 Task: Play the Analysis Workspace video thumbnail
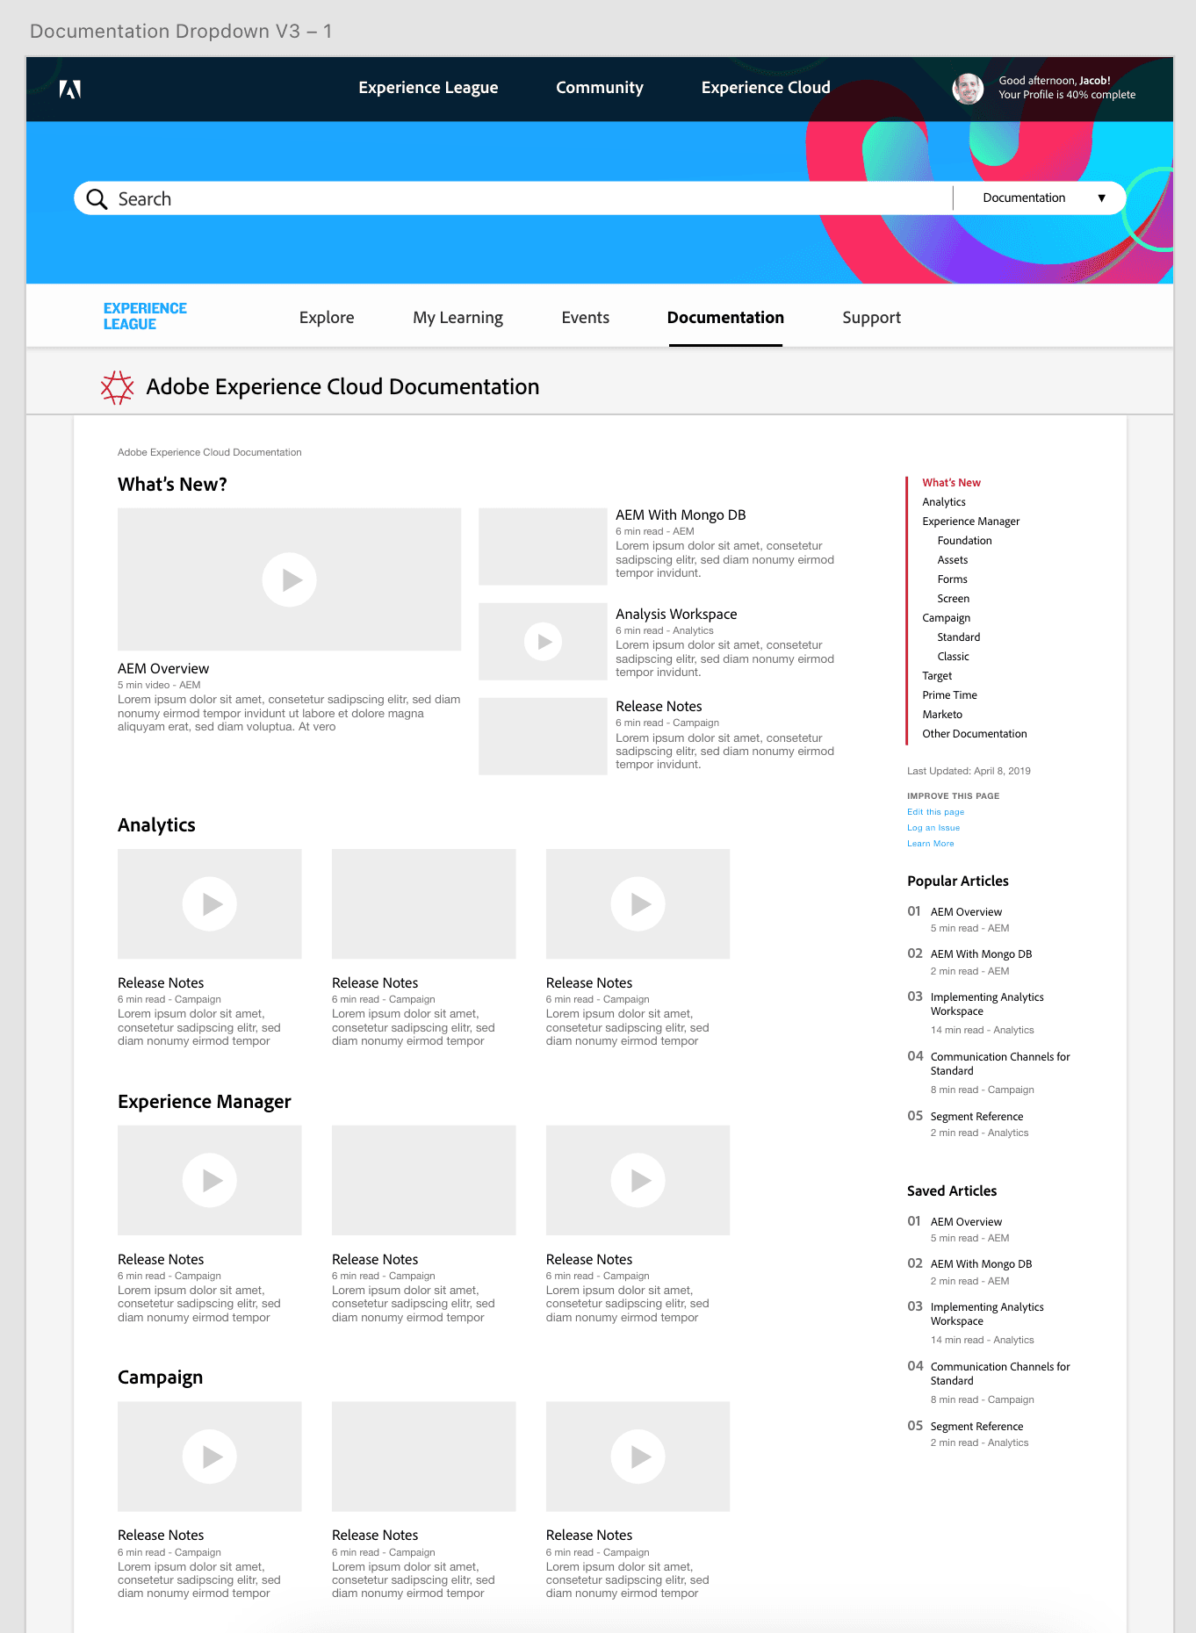click(x=543, y=642)
